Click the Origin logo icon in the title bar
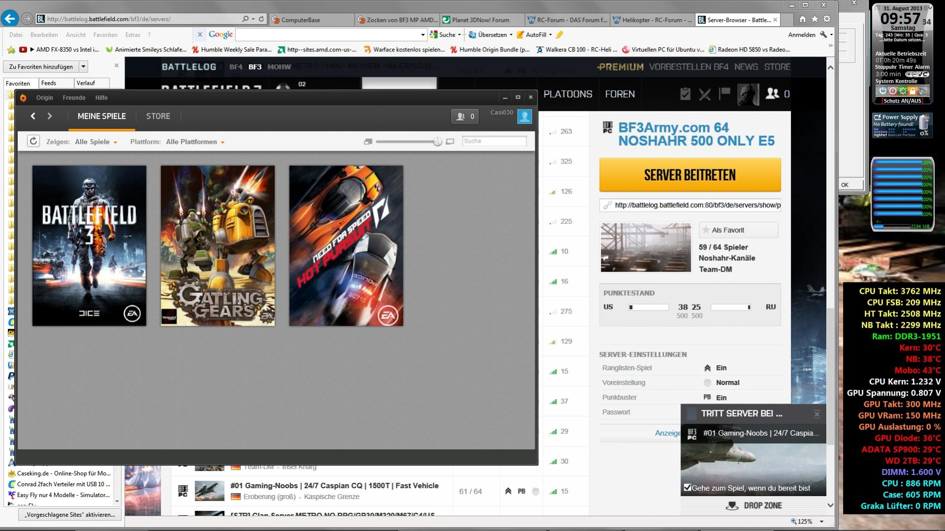The image size is (945, 531). click(x=23, y=97)
